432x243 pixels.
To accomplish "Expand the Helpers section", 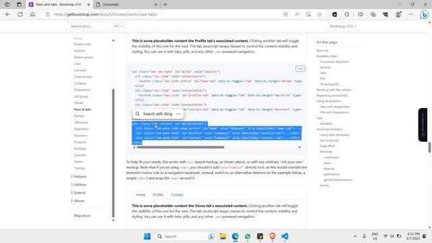I will [x=78, y=176].
